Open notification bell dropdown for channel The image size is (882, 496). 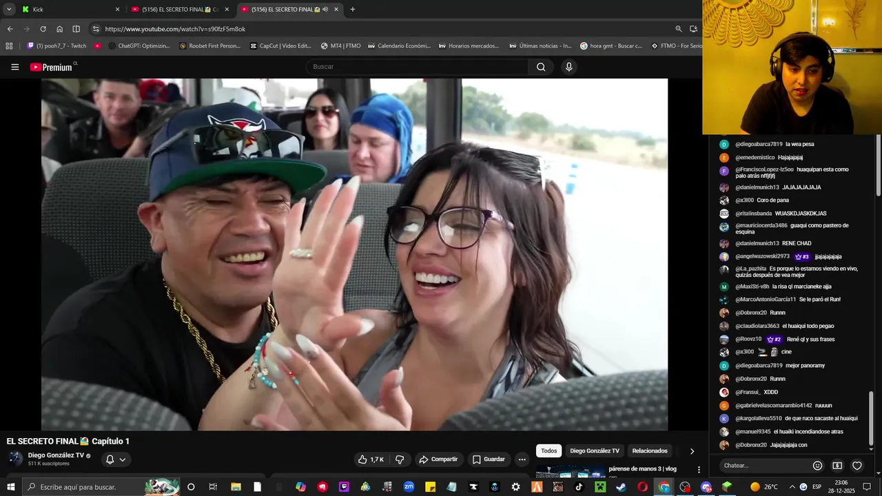click(x=115, y=459)
